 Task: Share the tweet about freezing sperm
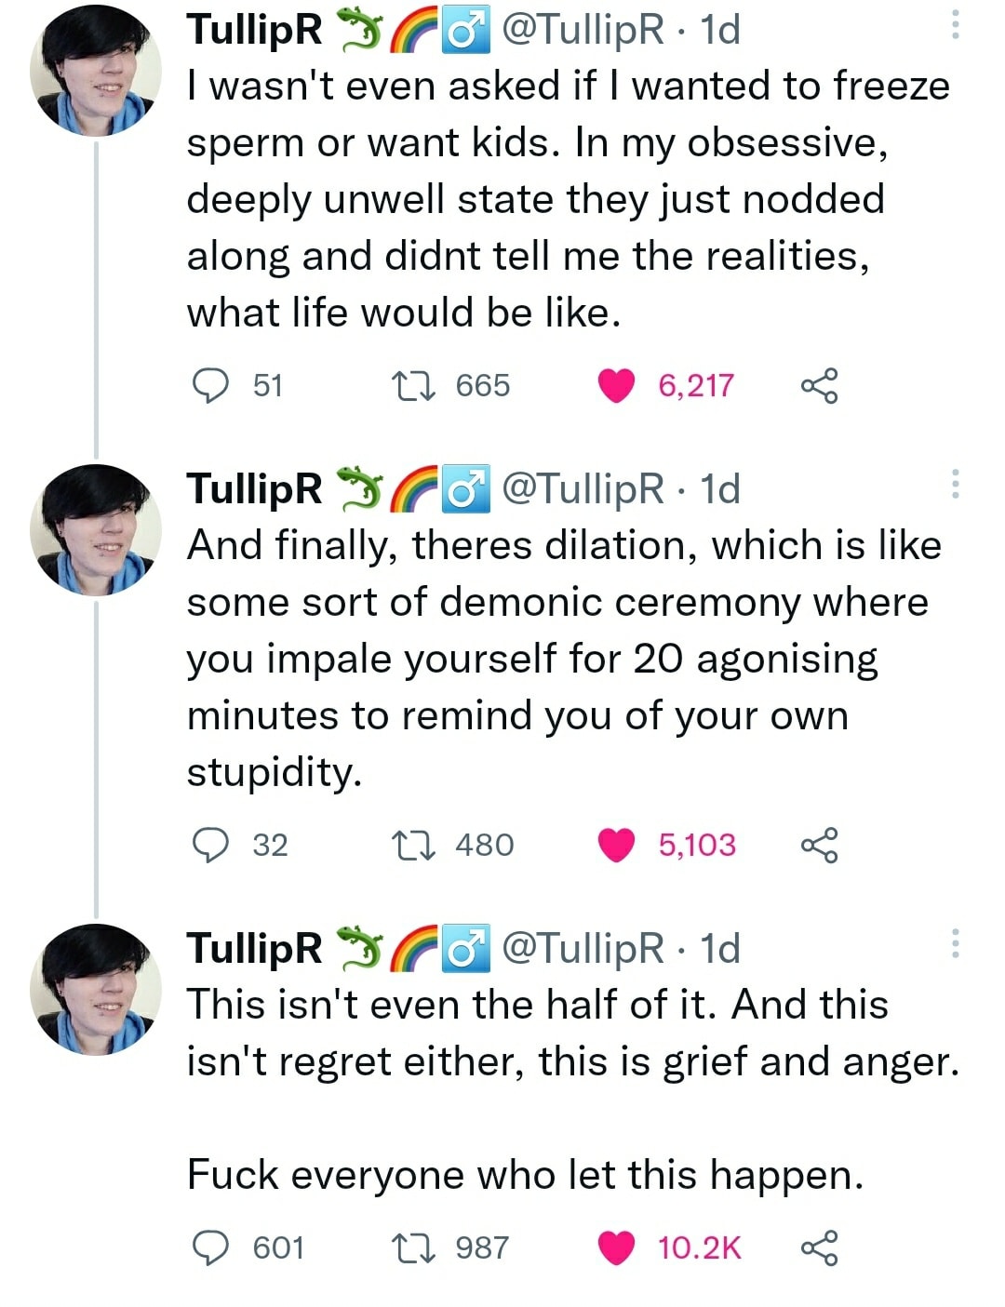(x=819, y=385)
